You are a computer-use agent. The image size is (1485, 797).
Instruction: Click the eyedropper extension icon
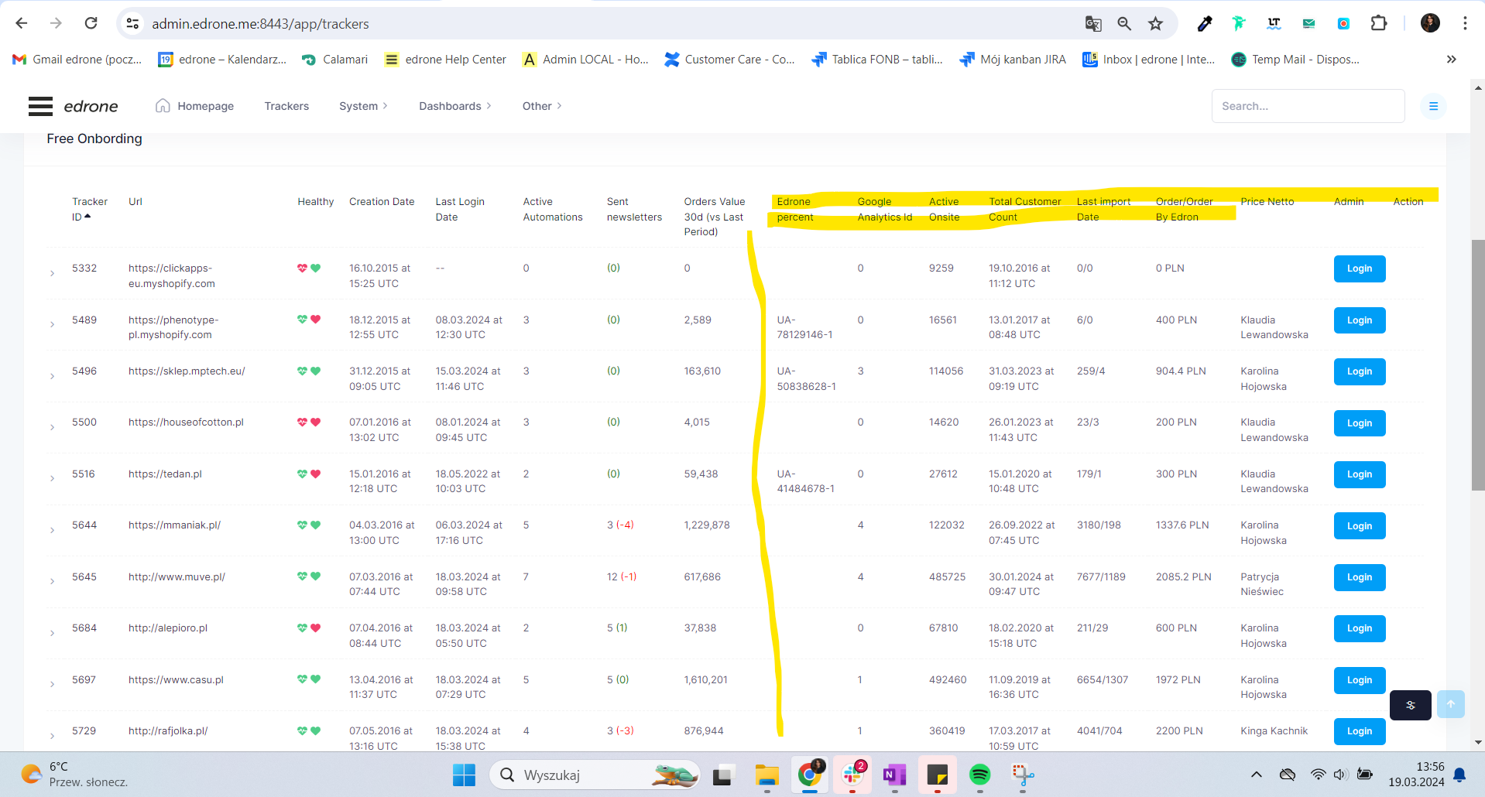coord(1204,24)
